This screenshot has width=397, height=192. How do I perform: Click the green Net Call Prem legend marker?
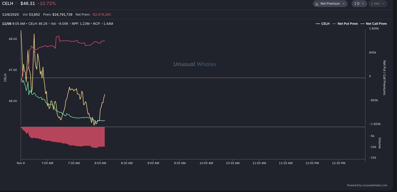[x=363, y=24]
